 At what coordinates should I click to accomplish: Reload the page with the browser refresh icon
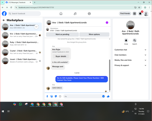click(x=11, y=8)
